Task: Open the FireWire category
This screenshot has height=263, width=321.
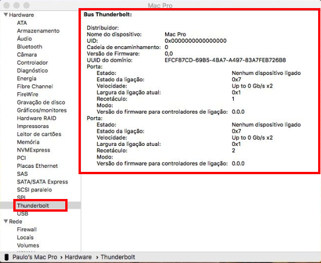Action: click(x=28, y=95)
